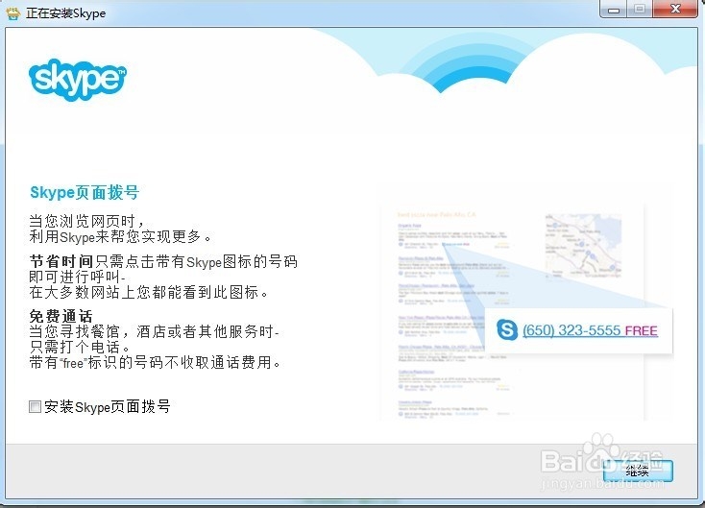Image resolution: width=705 pixels, height=508 pixels.
Task: Enable the 安装Skype页面拨号 checkbox
Action: (35, 407)
